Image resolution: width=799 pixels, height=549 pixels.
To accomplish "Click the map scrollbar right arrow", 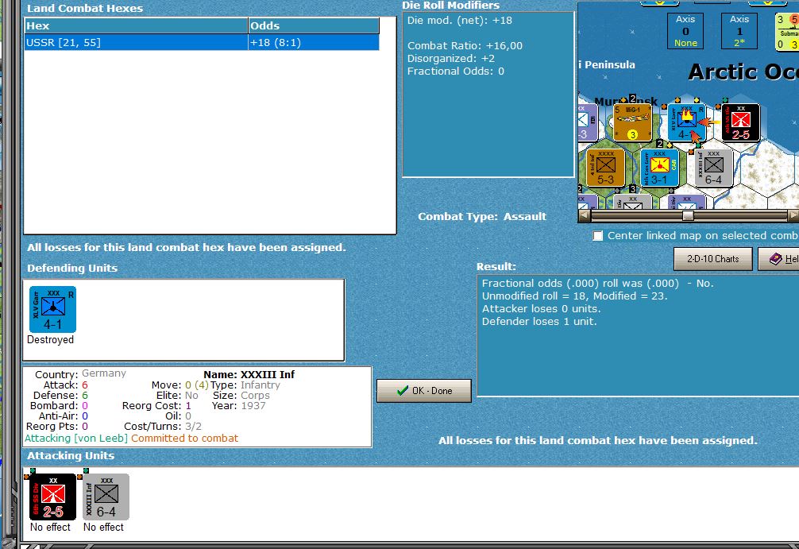I will (x=793, y=215).
